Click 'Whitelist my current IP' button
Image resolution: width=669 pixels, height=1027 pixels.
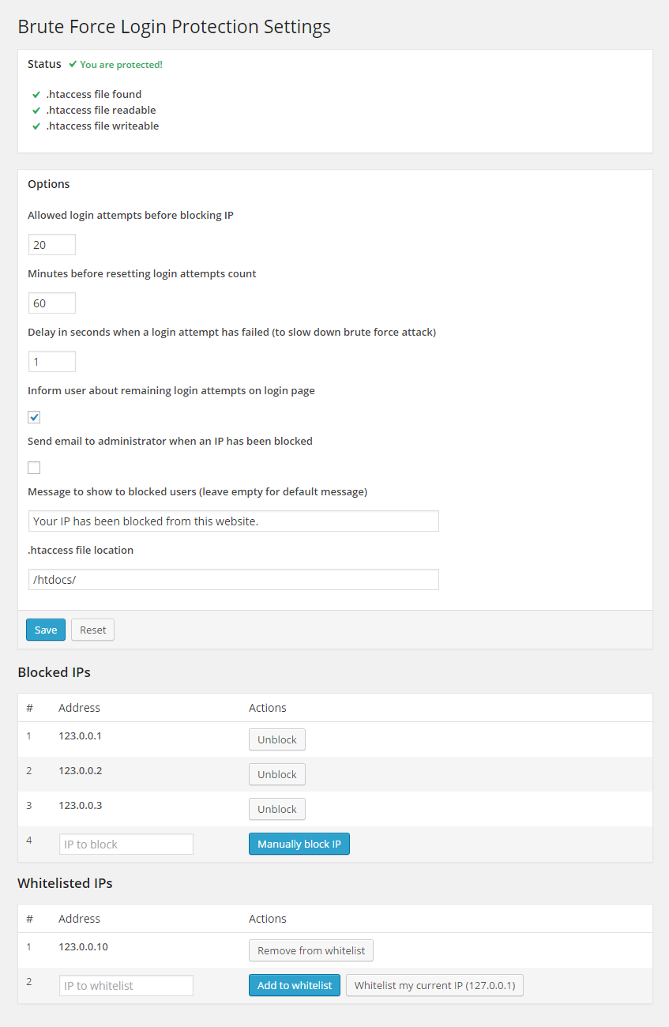434,985
